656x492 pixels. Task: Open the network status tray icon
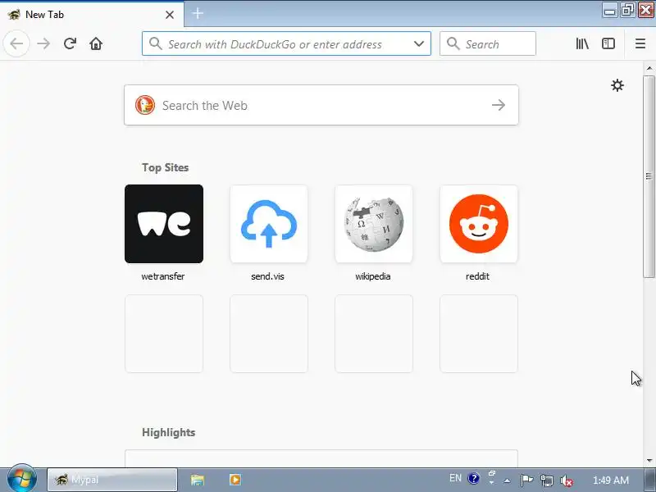click(x=546, y=481)
